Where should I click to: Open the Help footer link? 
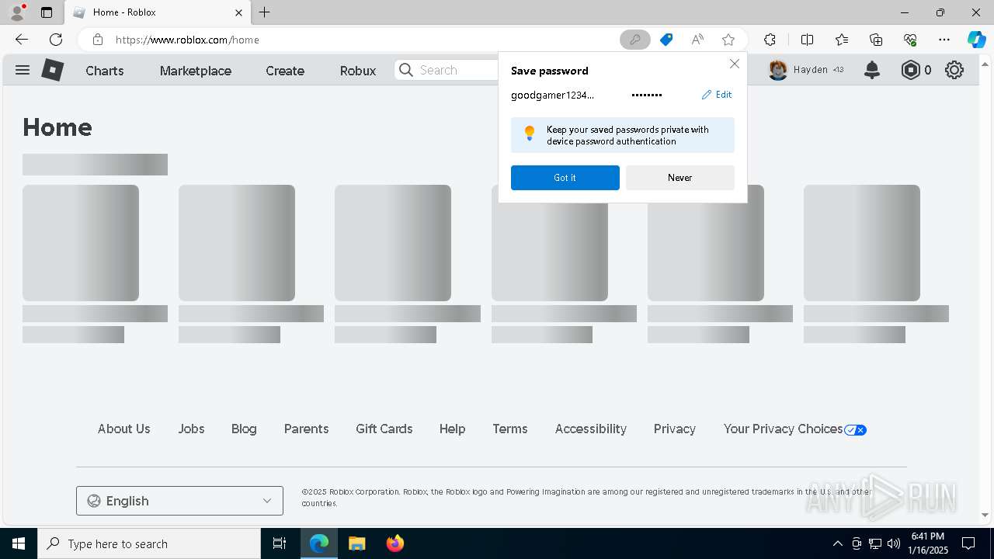click(x=452, y=429)
